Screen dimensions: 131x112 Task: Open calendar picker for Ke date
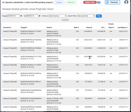coord(40,16)
